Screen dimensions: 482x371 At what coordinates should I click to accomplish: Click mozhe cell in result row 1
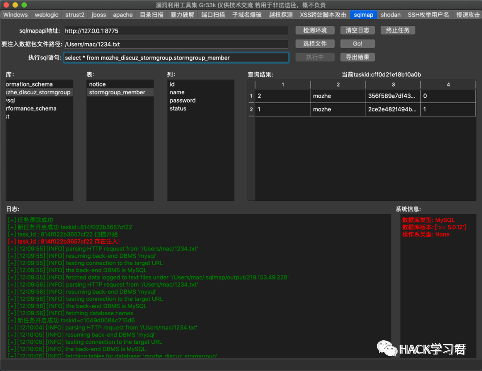point(338,96)
